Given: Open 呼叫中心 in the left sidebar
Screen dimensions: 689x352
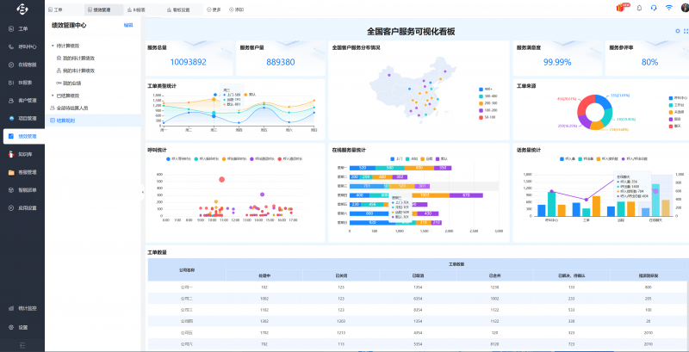Looking at the screenshot, I should pos(22,46).
